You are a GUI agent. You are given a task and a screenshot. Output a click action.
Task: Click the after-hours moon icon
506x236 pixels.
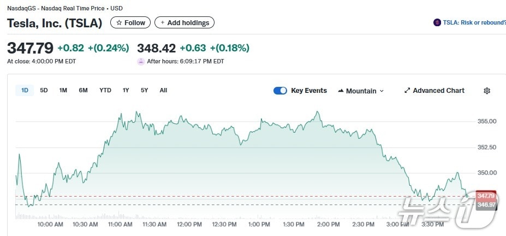click(141, 61)
